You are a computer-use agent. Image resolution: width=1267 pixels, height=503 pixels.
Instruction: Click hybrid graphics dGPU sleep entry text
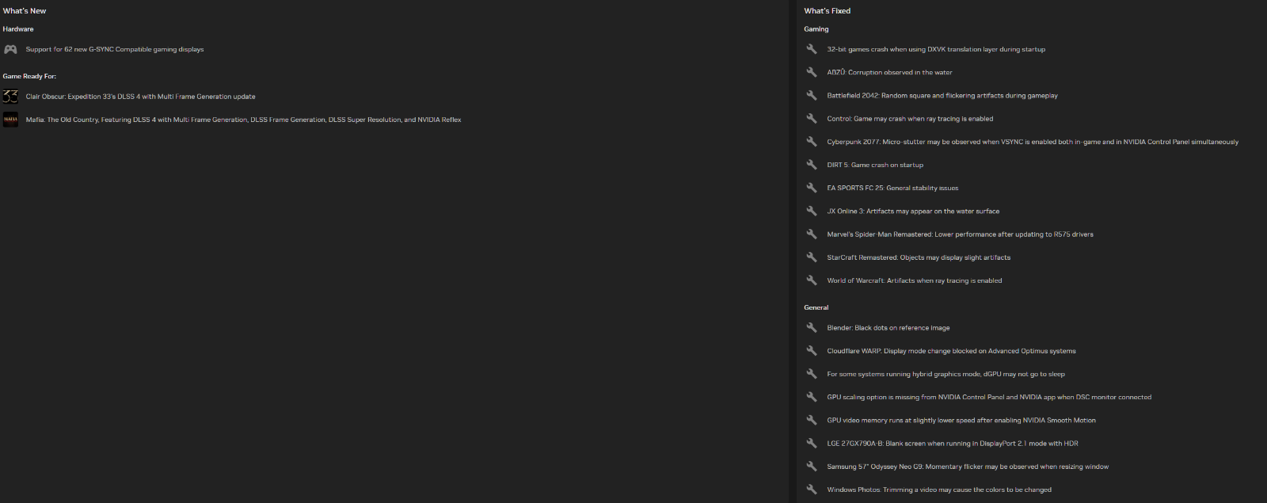tap(945, 374)
